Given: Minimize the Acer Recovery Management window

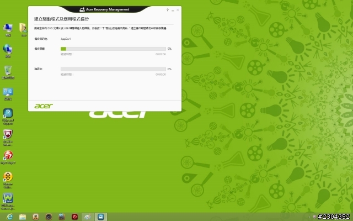Looking at the screenshot, I should click(173, 10).
